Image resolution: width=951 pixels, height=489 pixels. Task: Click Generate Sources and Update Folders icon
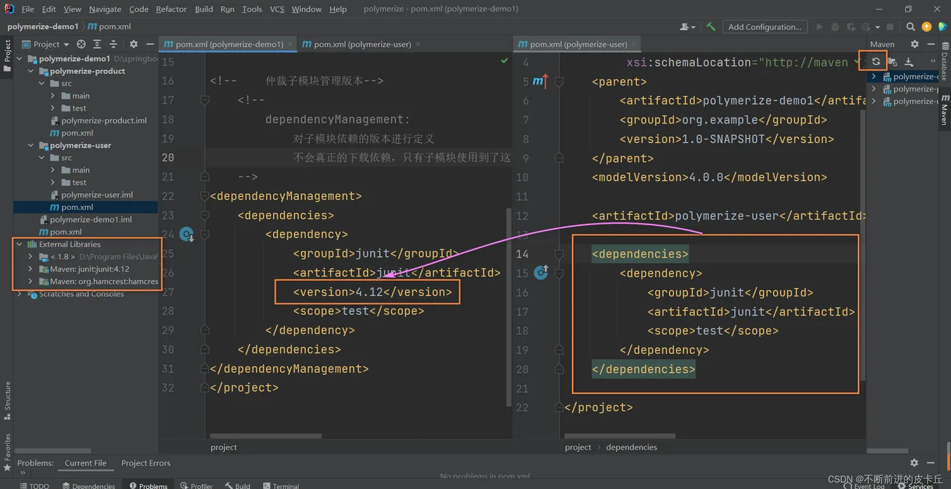pyautogui.click(x=893, y=62)
